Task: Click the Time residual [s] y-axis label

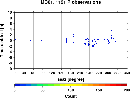Action: click(x=2, y=41)
